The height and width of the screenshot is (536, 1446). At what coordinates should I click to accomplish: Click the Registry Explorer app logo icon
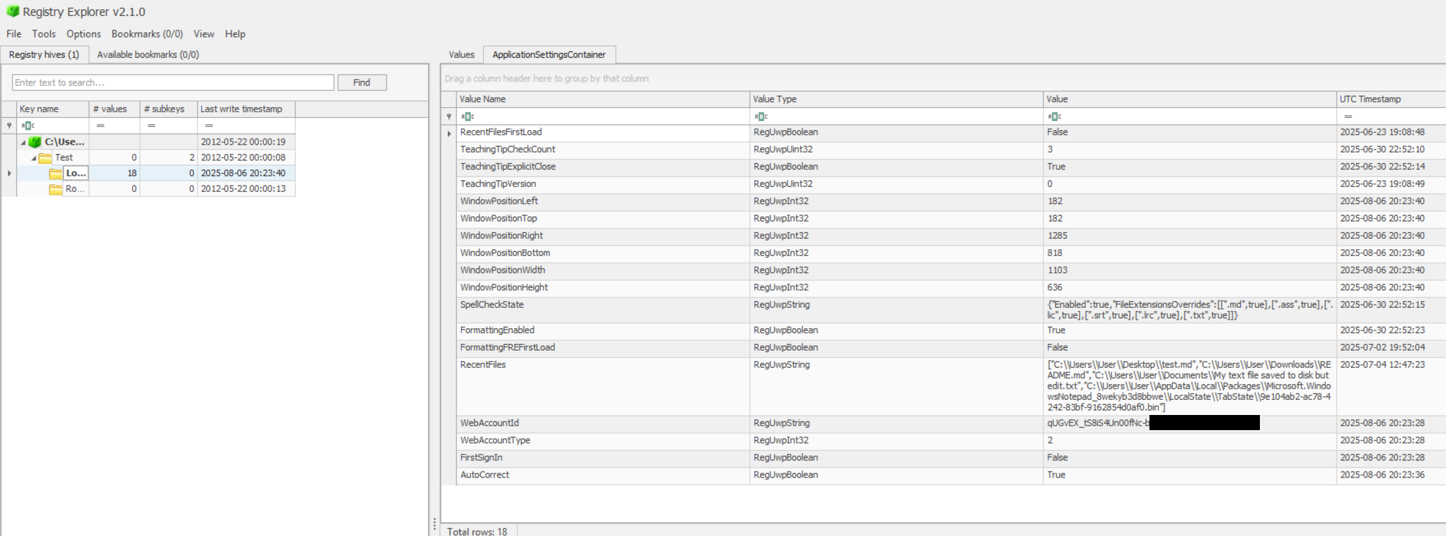click(12, 11)
